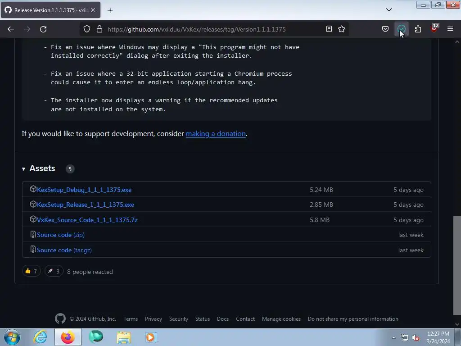Click the scrollbar up arrow
The width and height of the screenshot is (461, 346).
(x=457, y=42)
